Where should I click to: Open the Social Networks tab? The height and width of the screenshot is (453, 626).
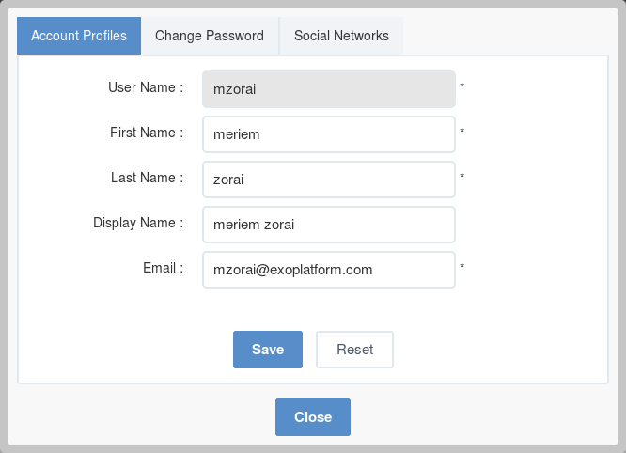tap(341, 36)
